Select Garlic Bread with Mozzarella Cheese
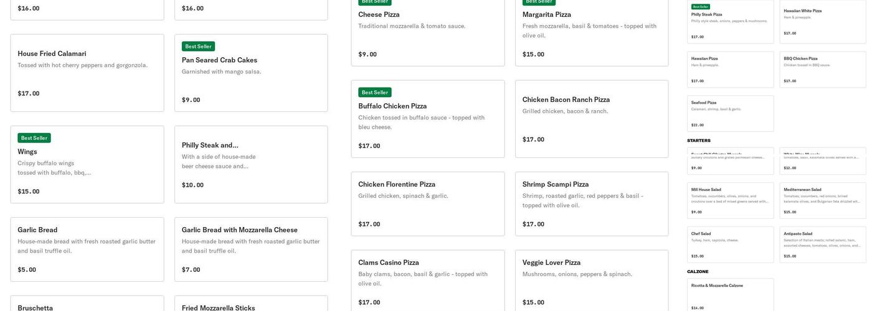The width and height of the screenshot is (872, 311). [x=250, y=249]
